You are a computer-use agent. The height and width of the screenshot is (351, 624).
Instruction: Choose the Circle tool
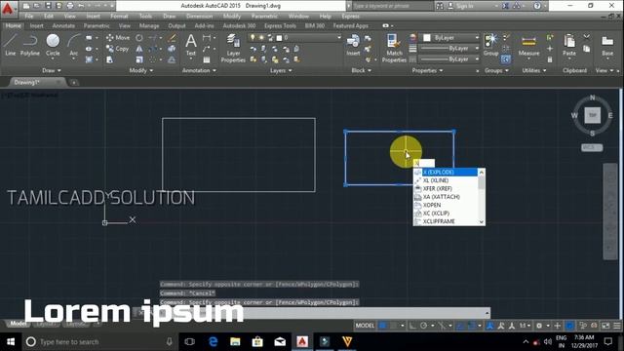53,45
